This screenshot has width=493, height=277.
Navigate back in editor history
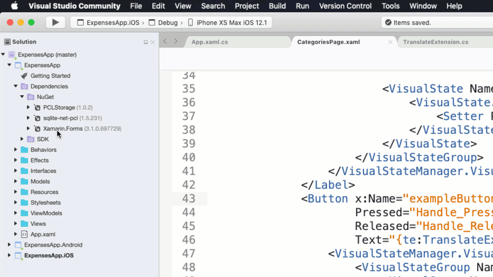tap(165, 41)
